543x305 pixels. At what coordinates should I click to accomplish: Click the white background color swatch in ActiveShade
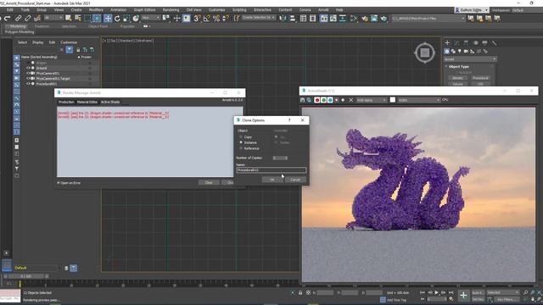(x=393, y=100)
